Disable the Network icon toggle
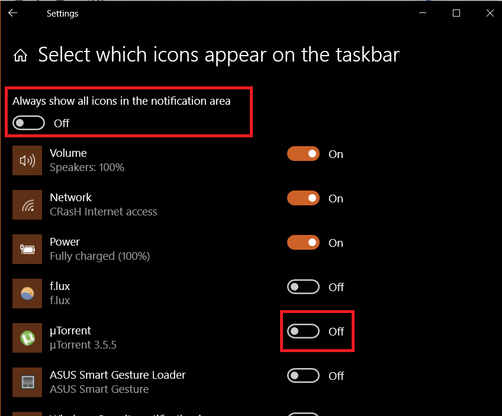The width and height of the screenshot is (502, 416). [303, 198]
